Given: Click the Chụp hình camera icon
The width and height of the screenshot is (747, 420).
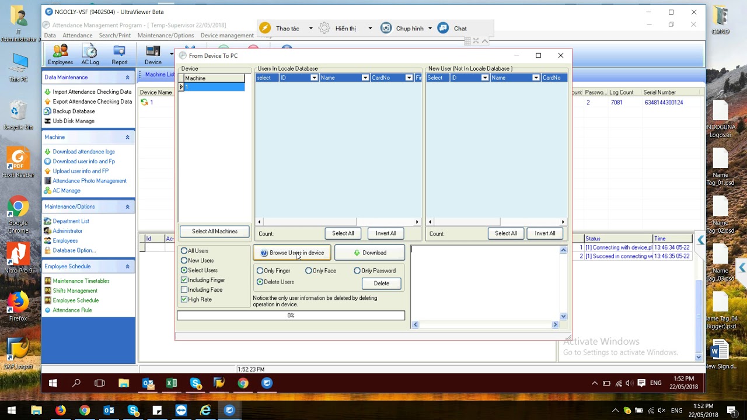Looking at the screenshot, I should (386, 28).
